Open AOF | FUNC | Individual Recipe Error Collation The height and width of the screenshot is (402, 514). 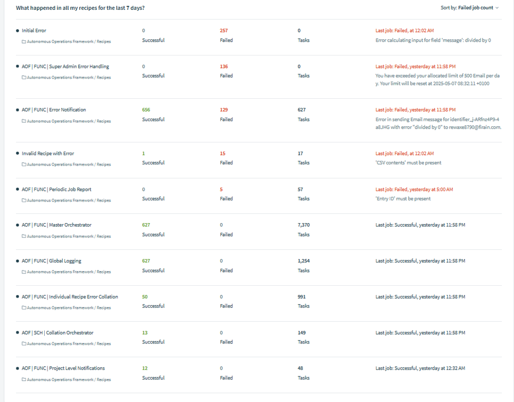70,297
